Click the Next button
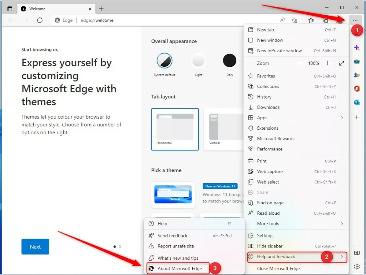 pos(35,246)
